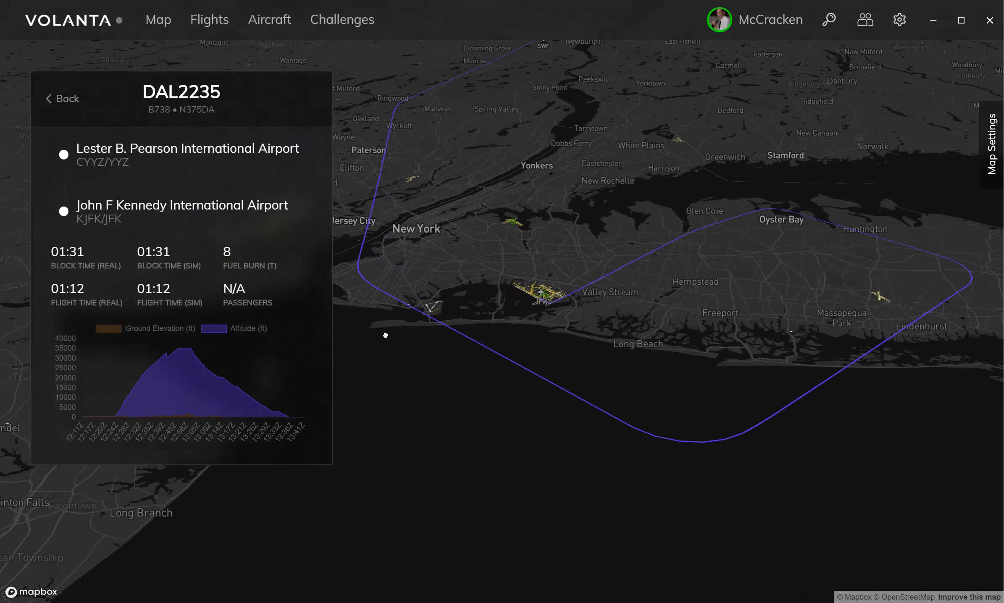Click CYYZ/YYZ airport code
1004x603 pixels.
coord(103,162)
